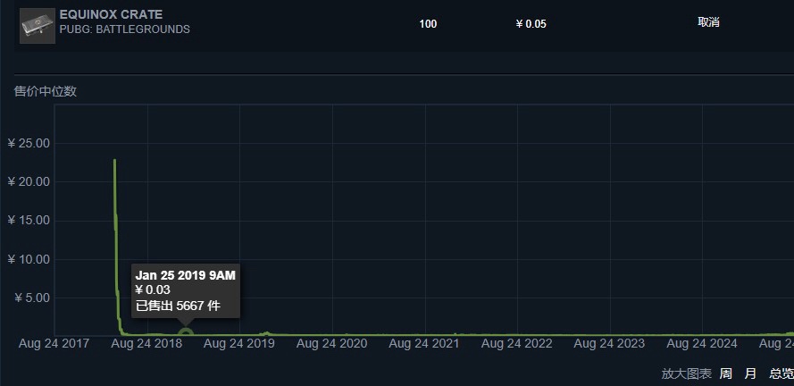Click the ¥ 25.00 y-axis label
The image size is (794, 386).
[28, 143]
